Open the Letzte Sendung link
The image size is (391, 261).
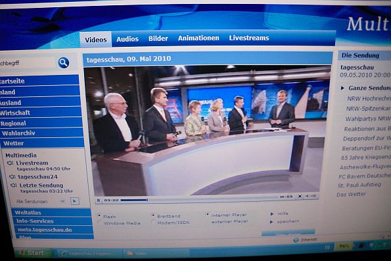coord(41,185)
